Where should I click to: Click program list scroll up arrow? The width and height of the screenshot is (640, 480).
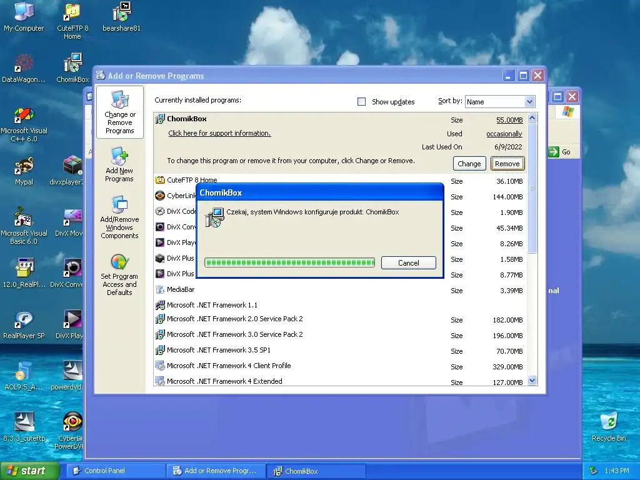pyautogui.click(x=532, y=118)
